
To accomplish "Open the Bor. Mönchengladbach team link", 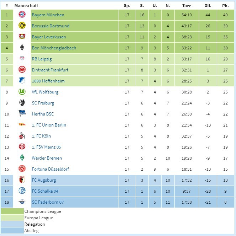I will (x=54, y=48).
